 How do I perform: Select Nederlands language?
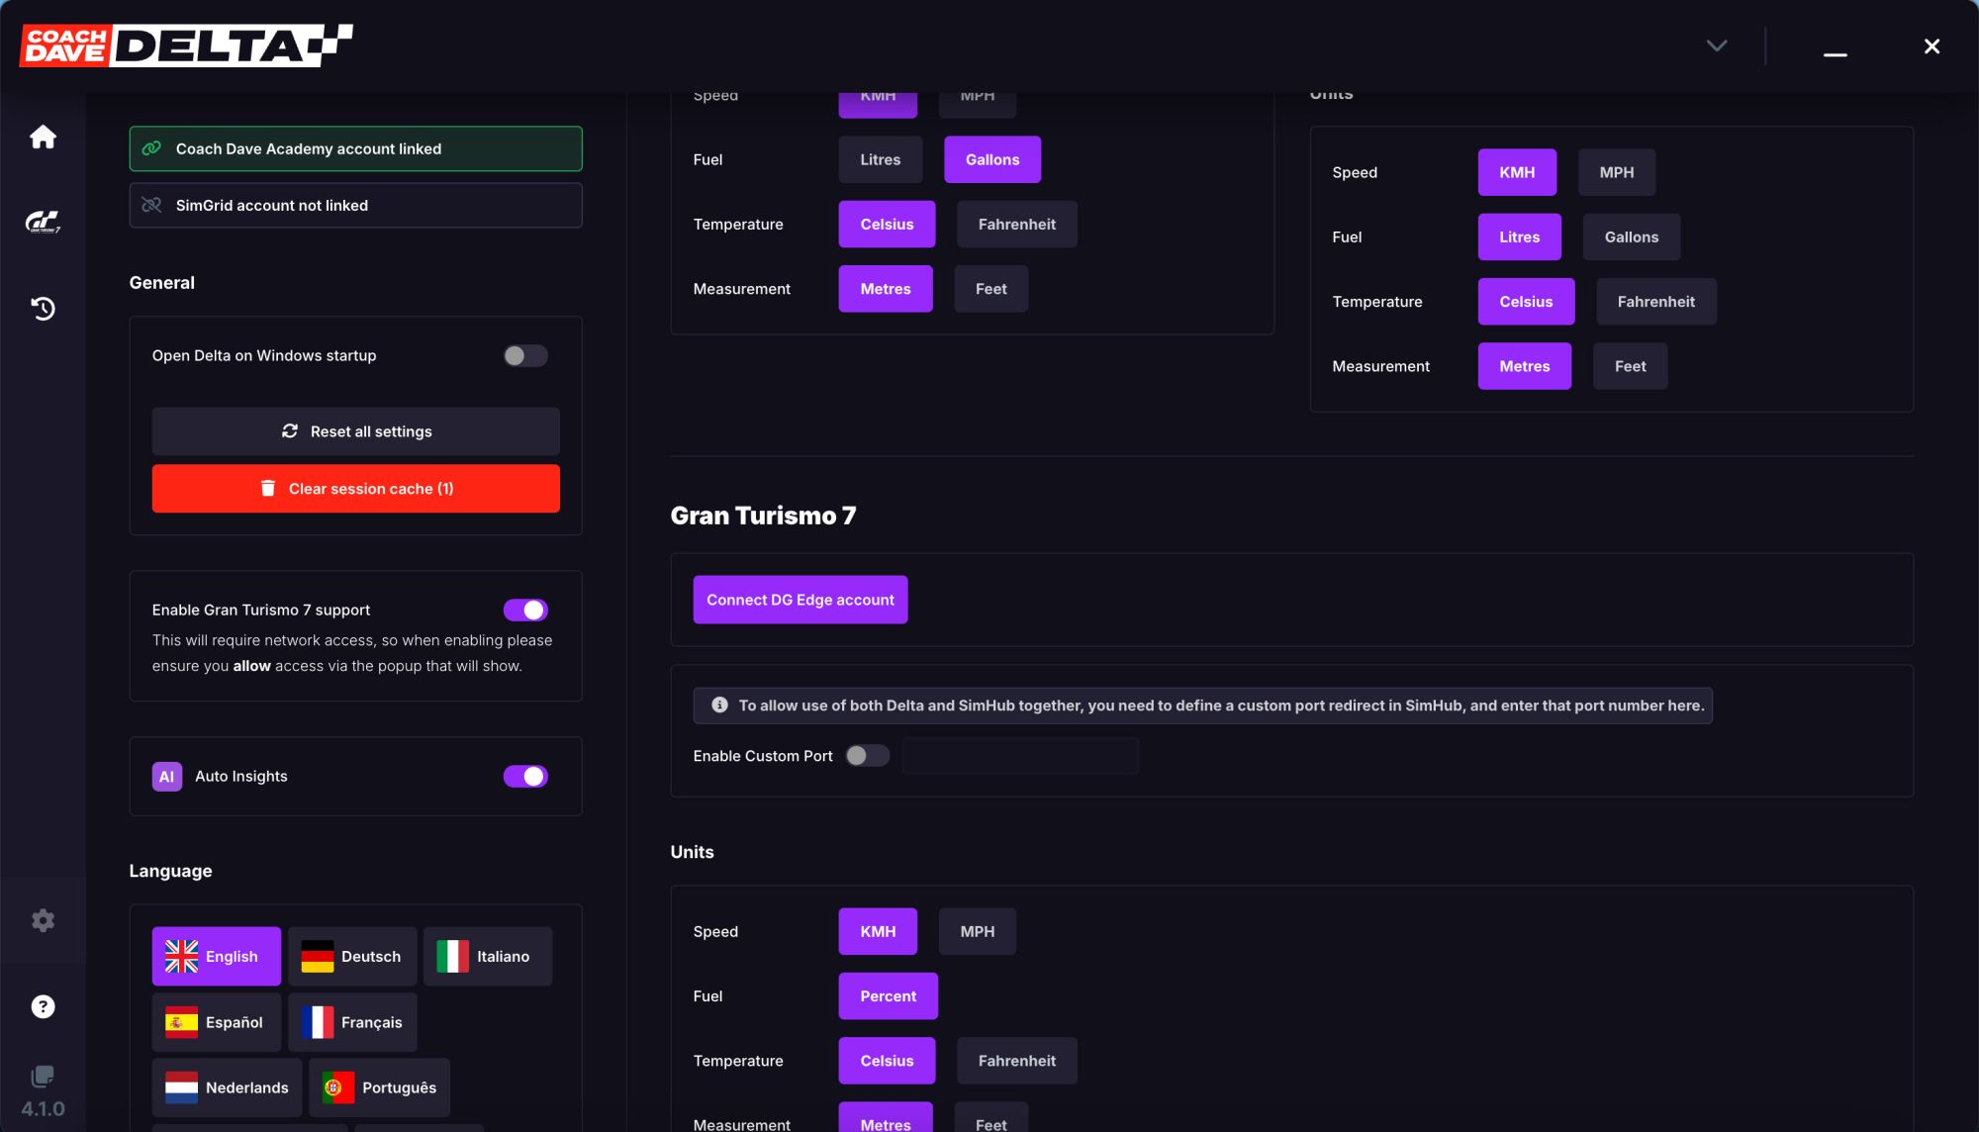point(227,1087)
